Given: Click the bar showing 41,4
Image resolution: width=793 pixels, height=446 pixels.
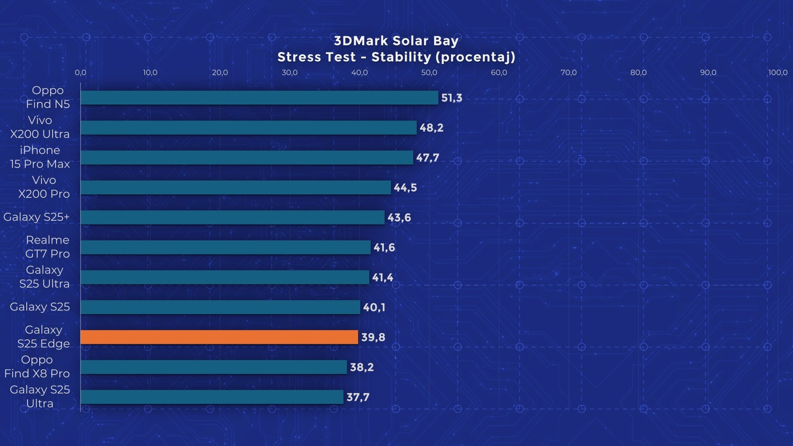Looking at the screenshot, I should (225, 277).
